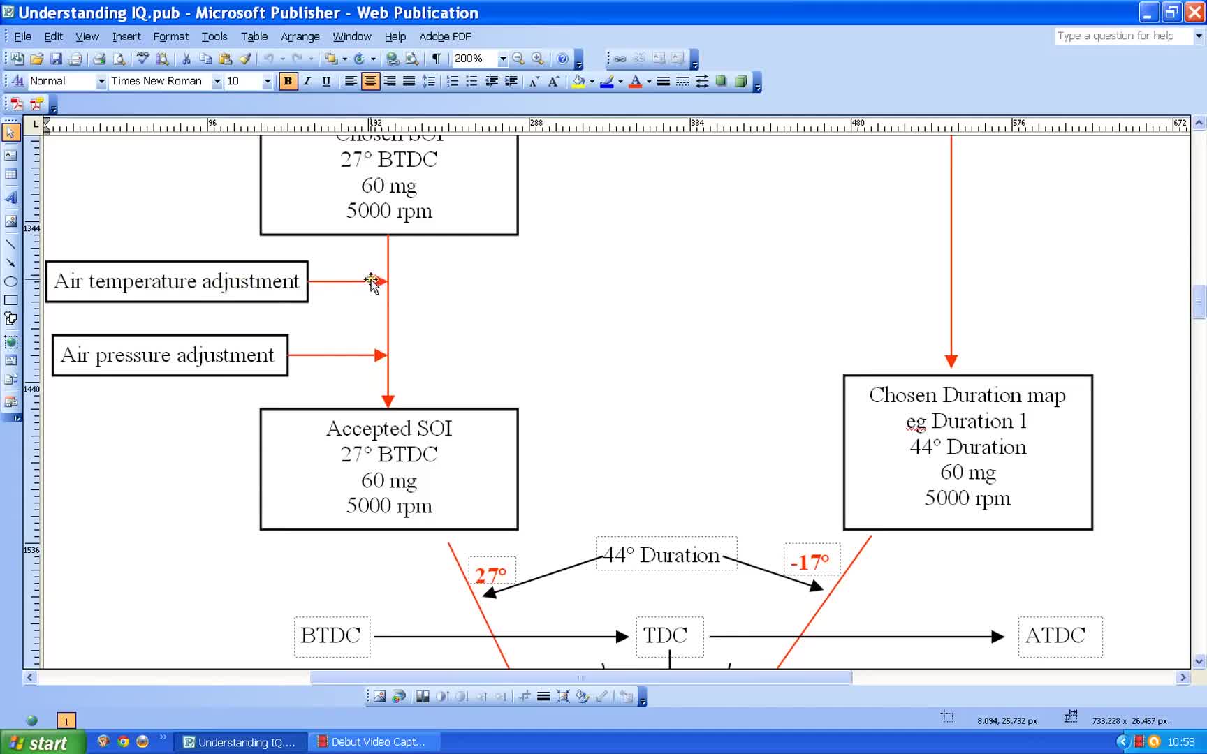Select the Rectangle drawing tool
This screenshot has height=754, width=1207.
(x=10, y=300)
